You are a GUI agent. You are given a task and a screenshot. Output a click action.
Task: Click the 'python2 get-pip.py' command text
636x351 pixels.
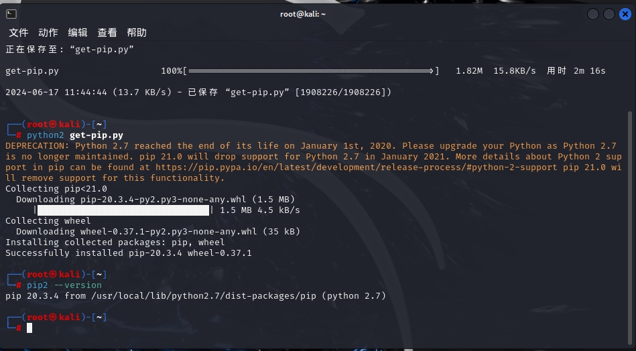tap(75, 135)
